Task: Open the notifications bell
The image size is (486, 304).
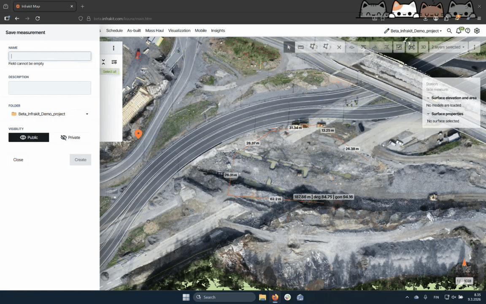Action: coord(459,31)
